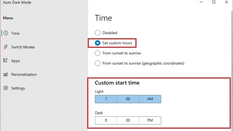233x131 pixels.
Task: Minimize the Auto Dark Mode window
Action: [x=201, y=2]
